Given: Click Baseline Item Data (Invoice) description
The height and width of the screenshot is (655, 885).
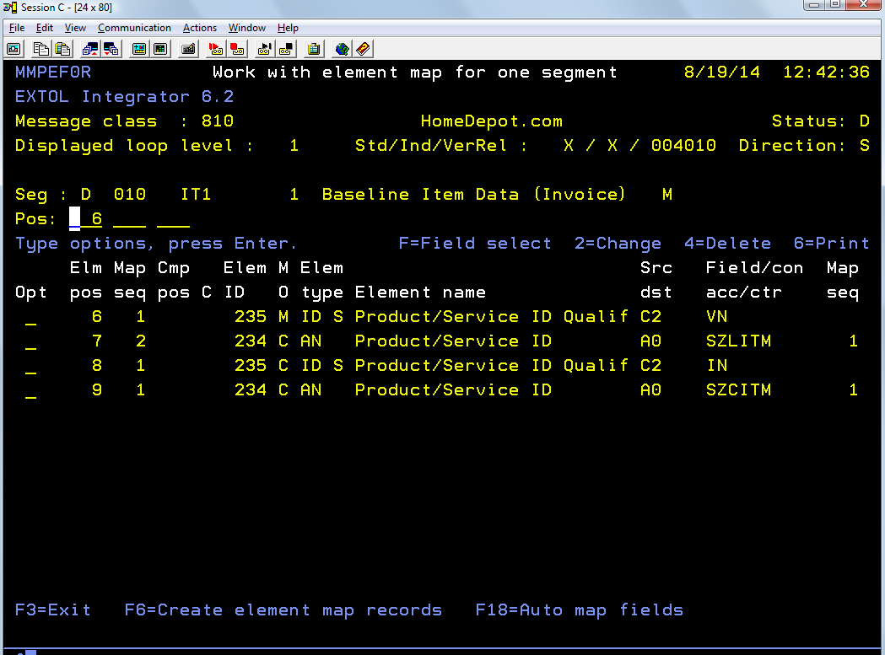Looking at the screenshot, I should tap(473, 195).
